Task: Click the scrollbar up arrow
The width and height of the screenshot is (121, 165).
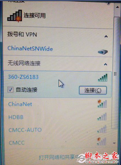Action: [x=117, y=7]
